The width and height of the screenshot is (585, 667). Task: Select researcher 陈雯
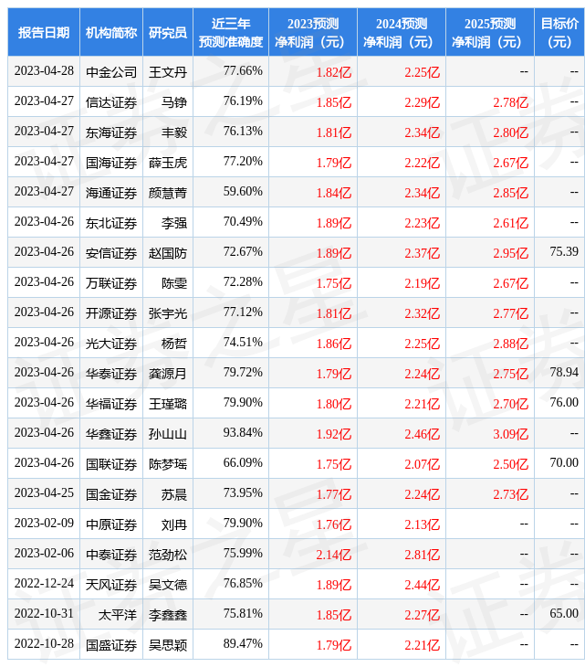(x=174, y=283)
